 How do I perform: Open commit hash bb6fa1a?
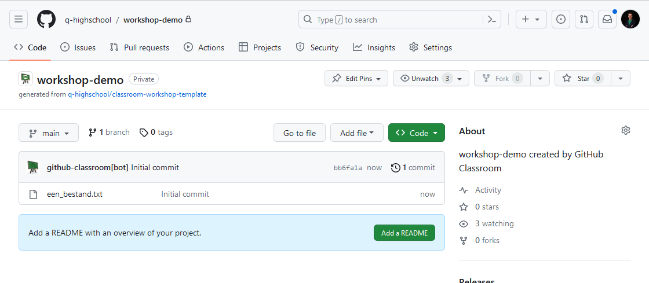point(348,168)
